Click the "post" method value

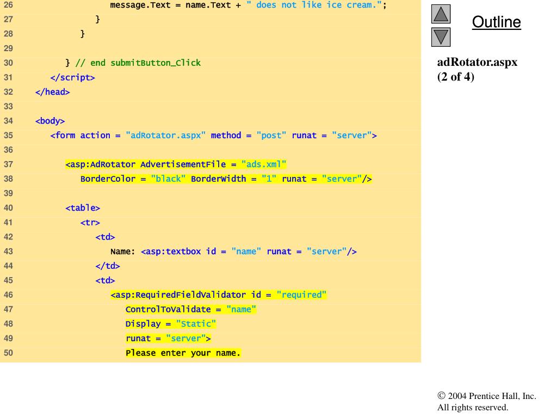point(271,136)
